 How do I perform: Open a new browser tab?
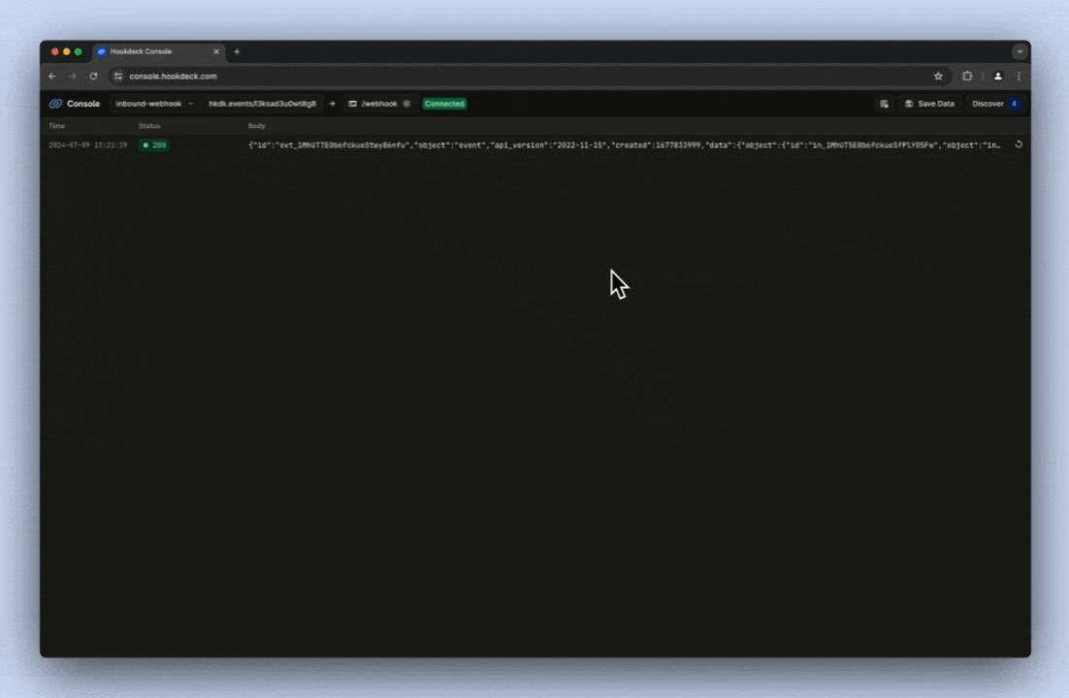(237, 51)
